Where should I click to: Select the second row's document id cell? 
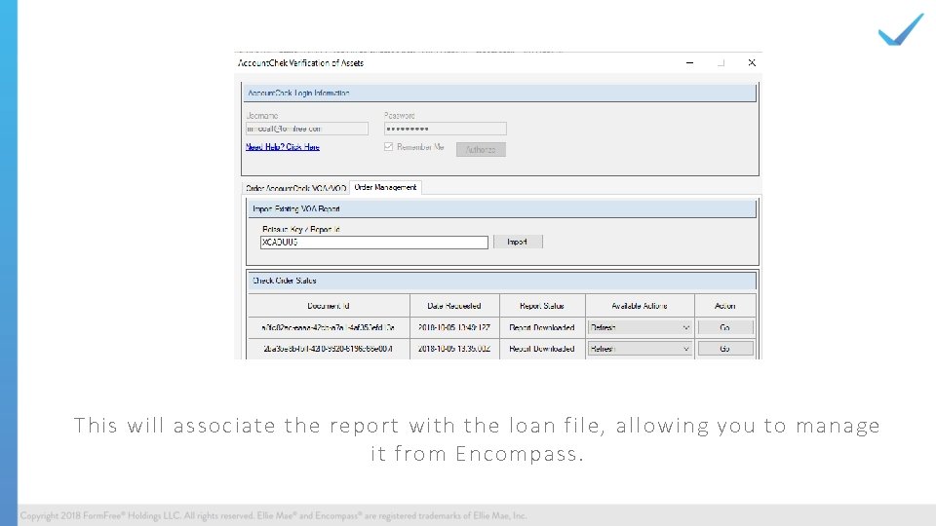pyautogui.click(x=329, y=349)
